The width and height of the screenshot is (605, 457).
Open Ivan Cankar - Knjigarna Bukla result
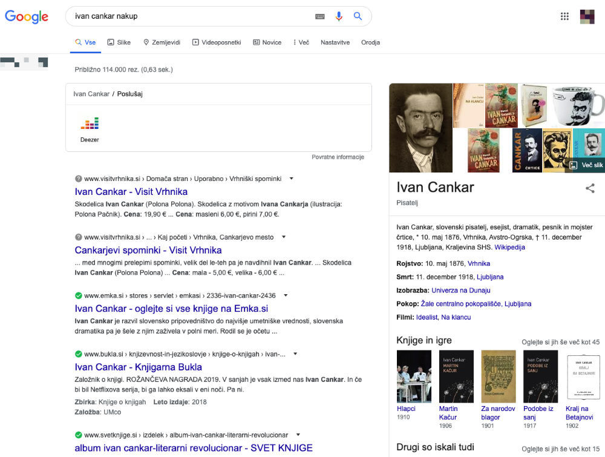coord(138,367)
